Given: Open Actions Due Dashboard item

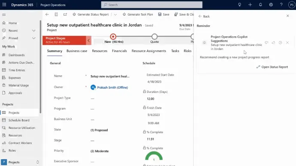Looking at the screenshot, I should 21,62.
